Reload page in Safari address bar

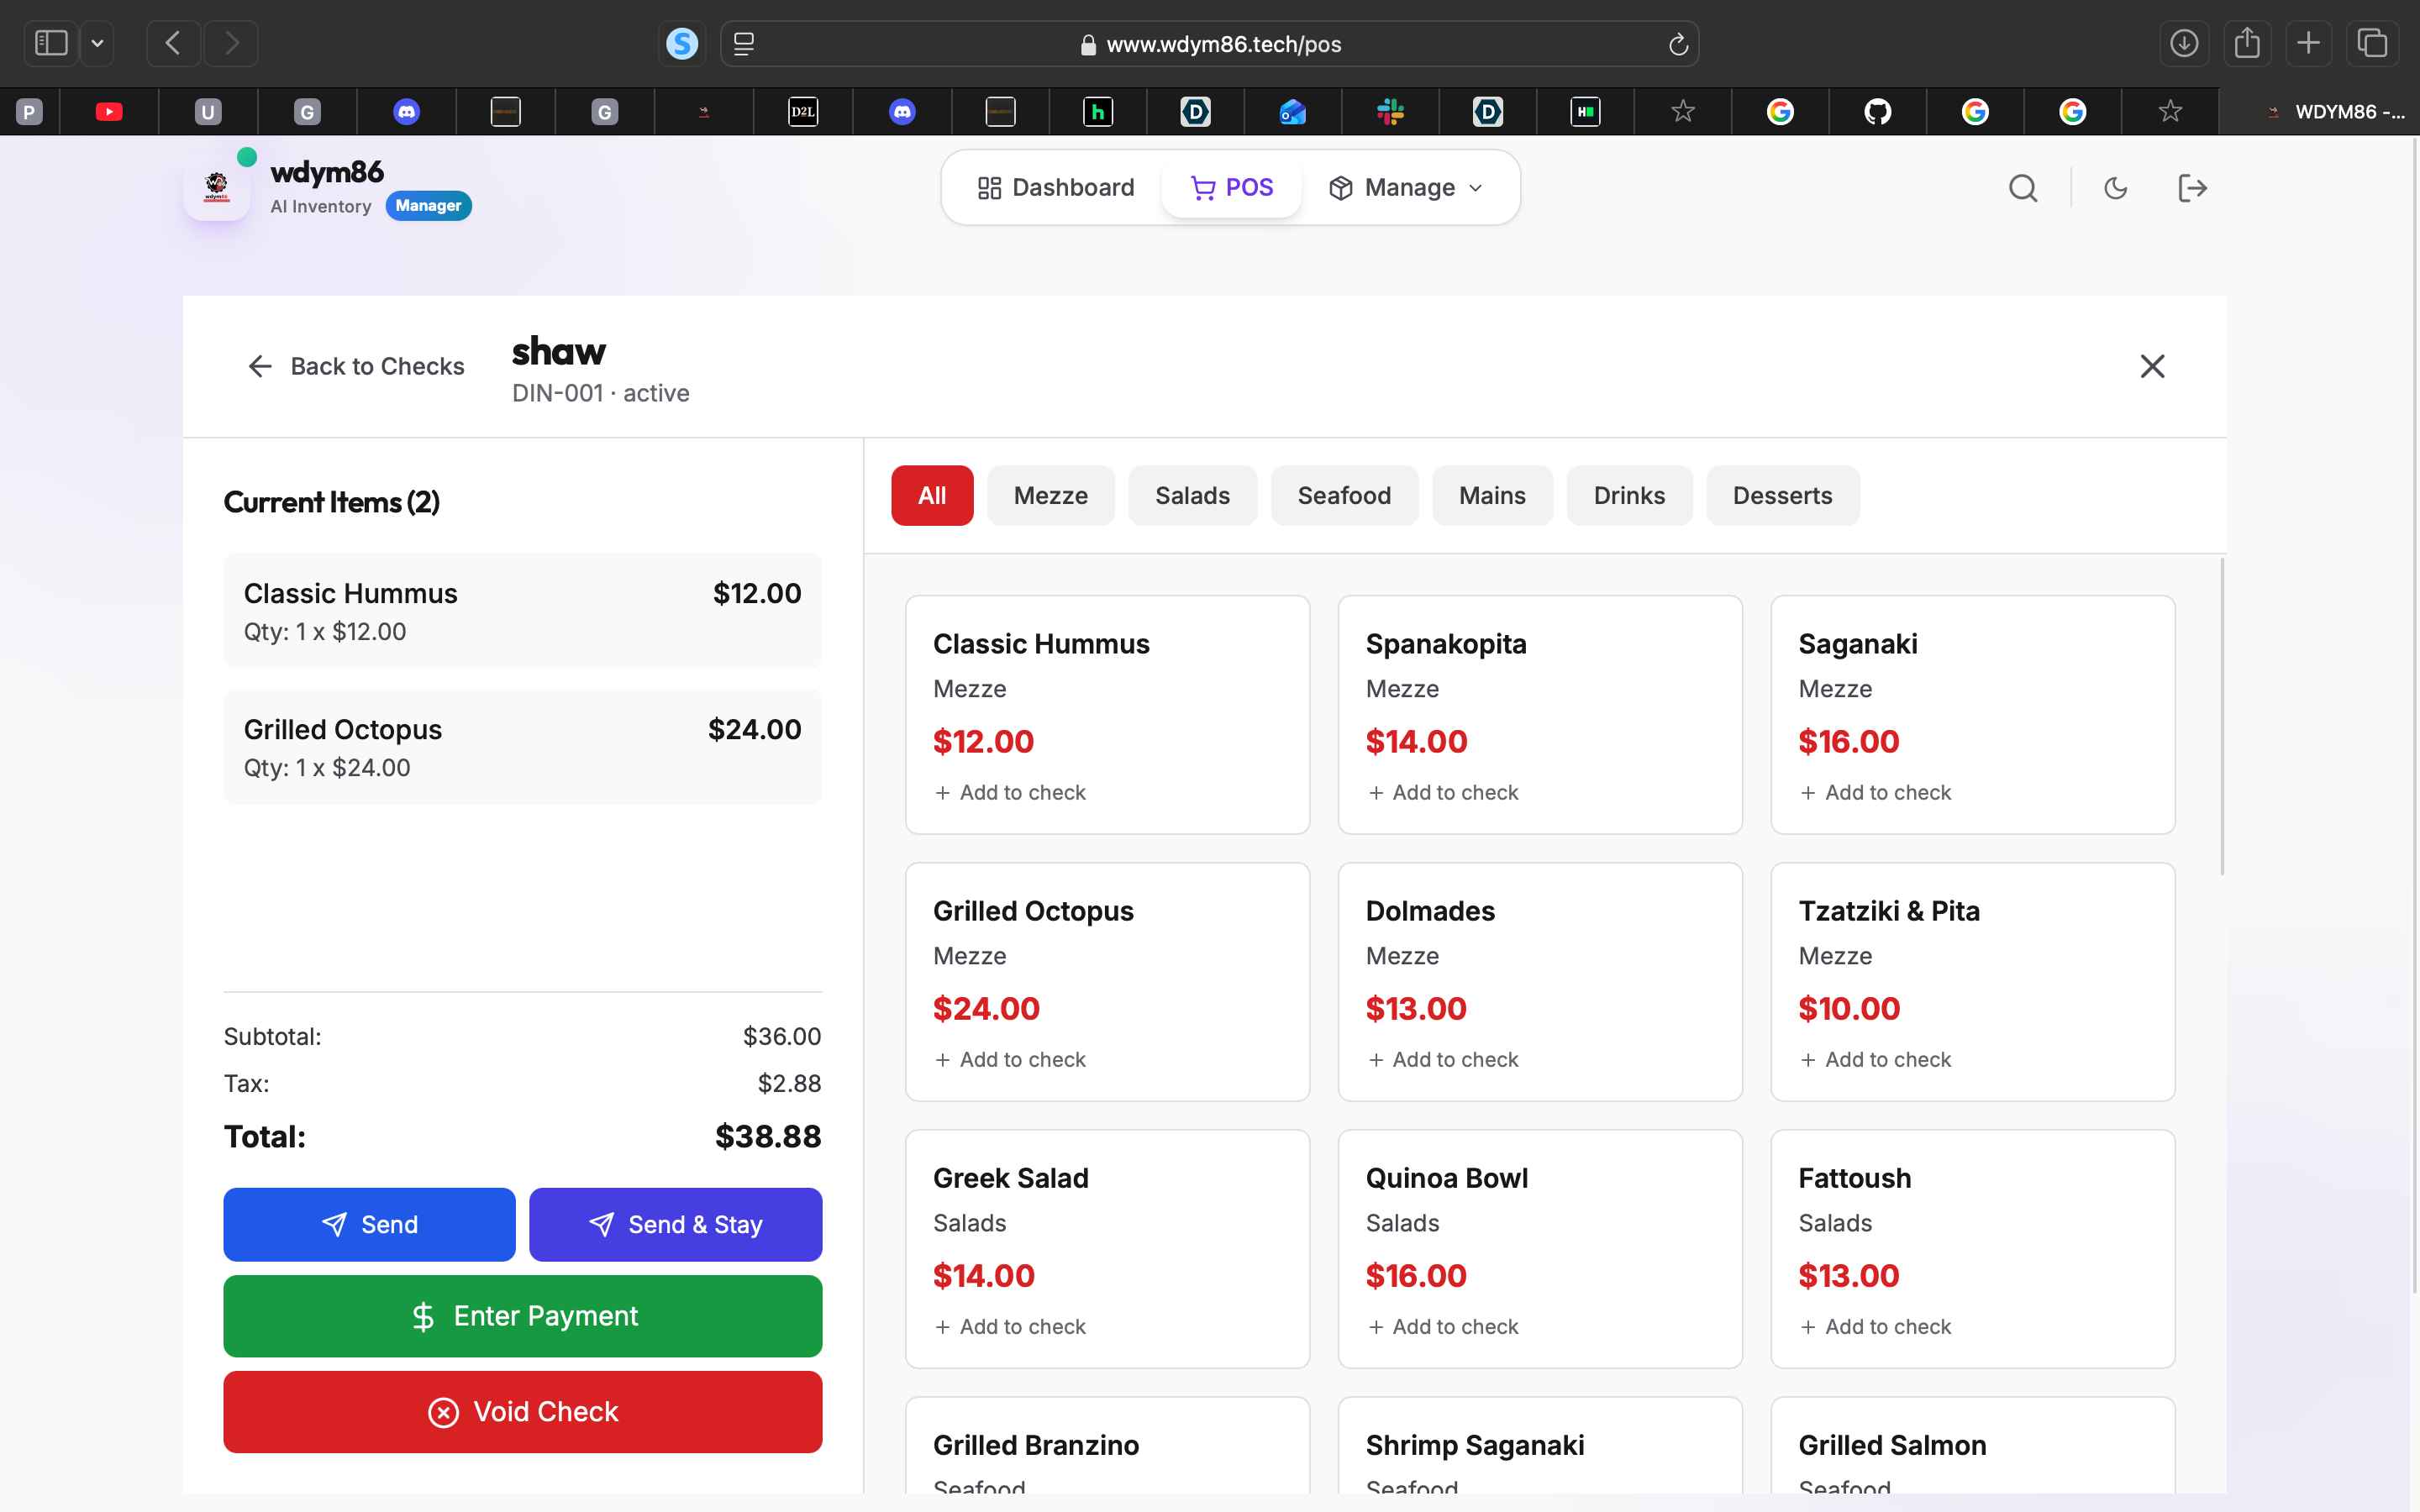[x=1678, y=44]
